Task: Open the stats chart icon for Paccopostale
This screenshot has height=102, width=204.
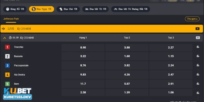Action: point(198,65)
